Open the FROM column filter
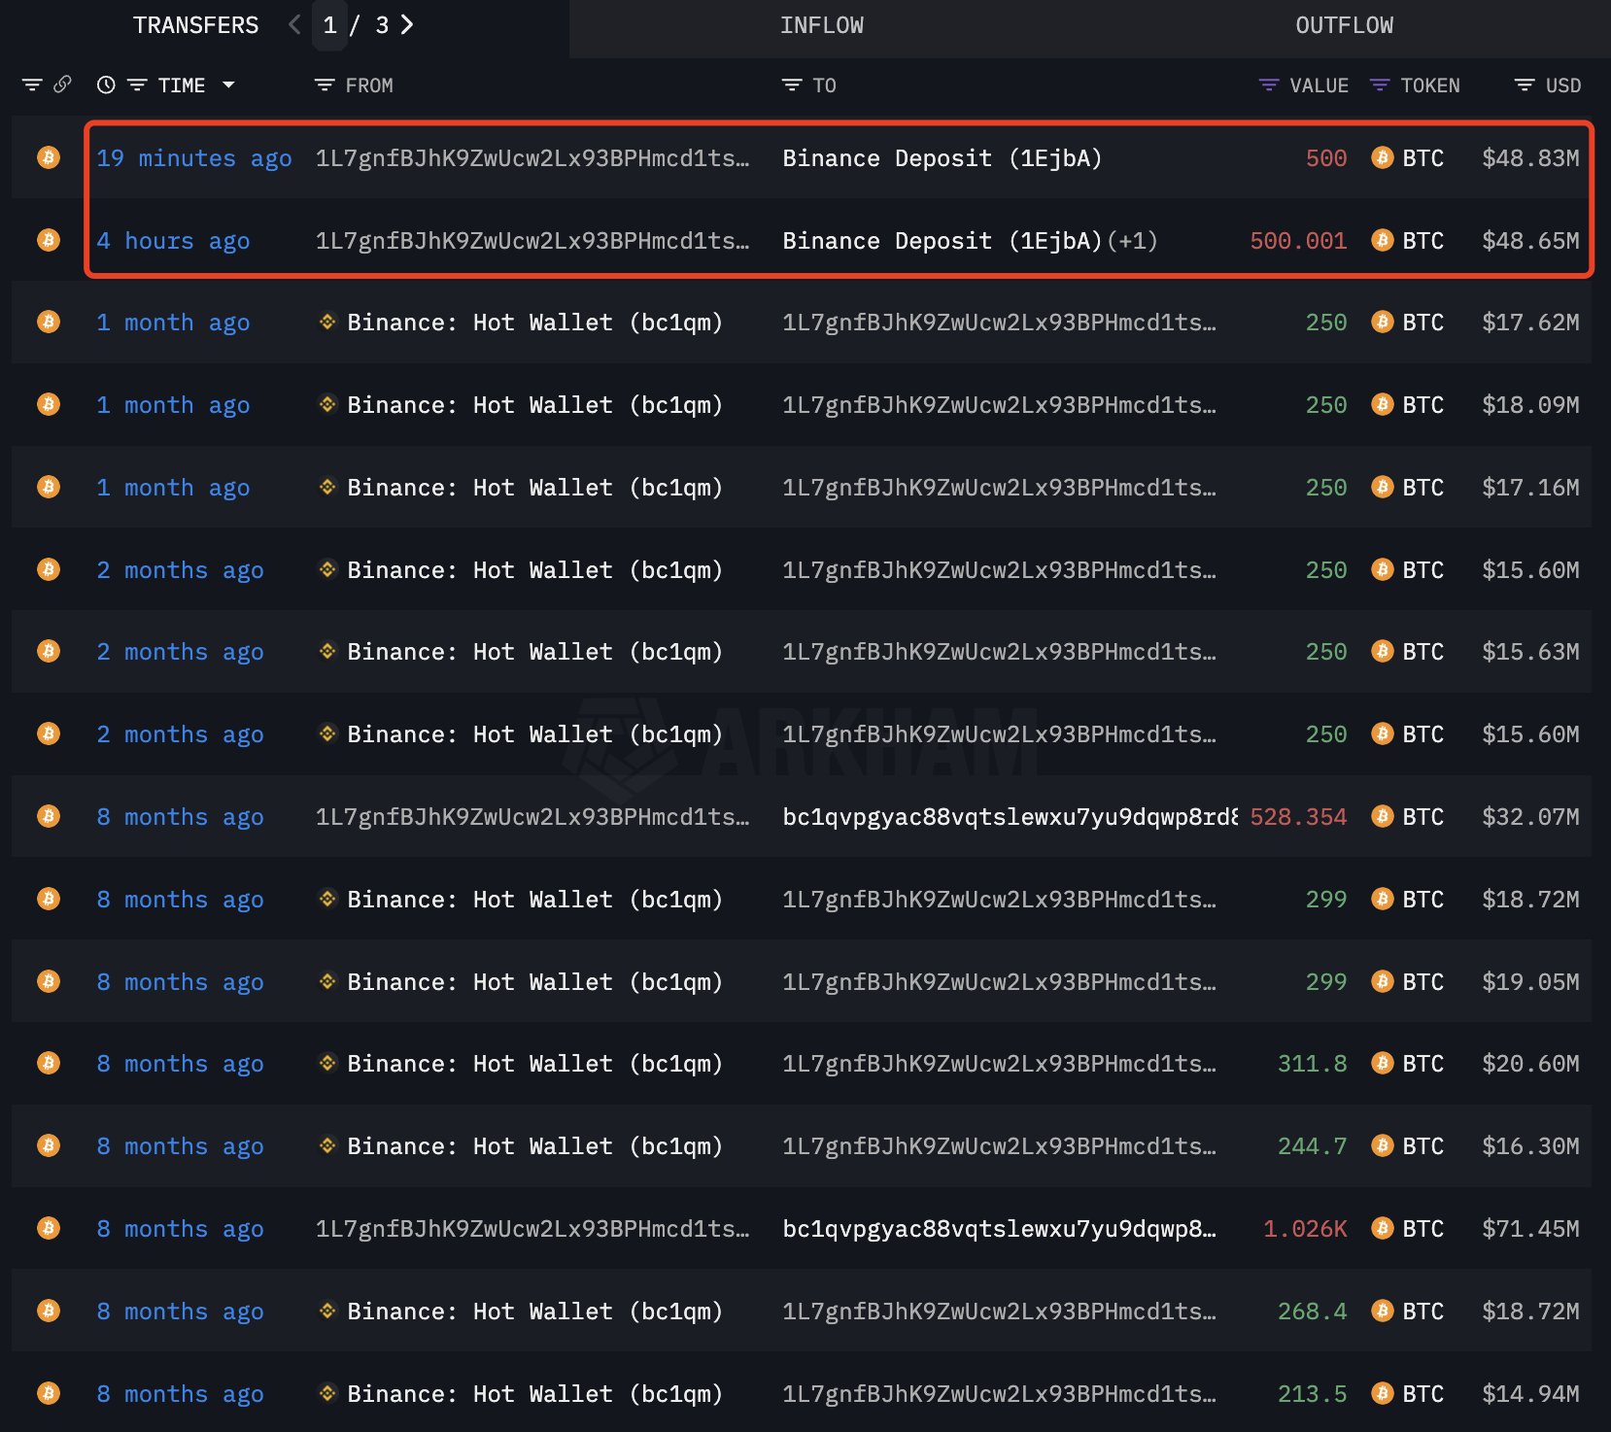The image size is (1611, 1432). (325, 85)
